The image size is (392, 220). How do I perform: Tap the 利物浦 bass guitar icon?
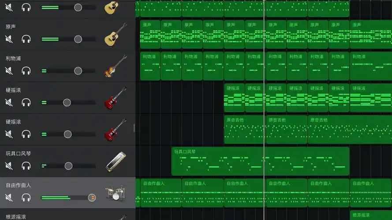point(116,67)
